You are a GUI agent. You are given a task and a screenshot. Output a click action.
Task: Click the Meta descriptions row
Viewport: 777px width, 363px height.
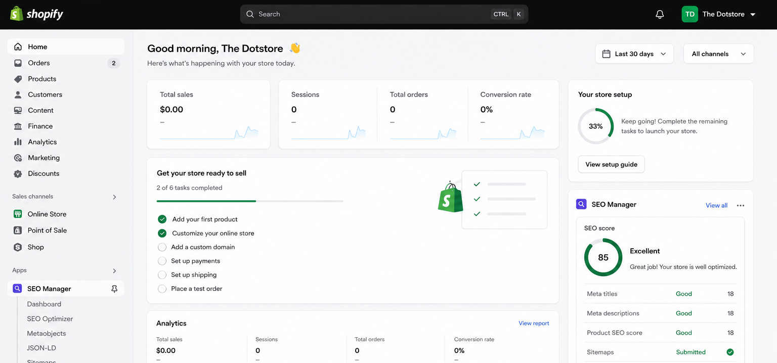tap(660, 313)
